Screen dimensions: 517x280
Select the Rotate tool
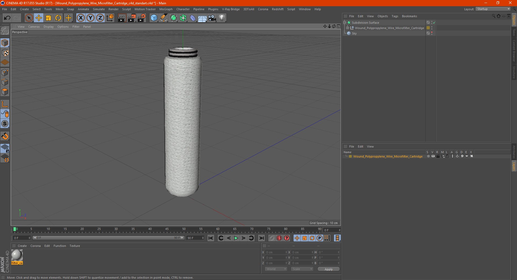tap(58, 18)
